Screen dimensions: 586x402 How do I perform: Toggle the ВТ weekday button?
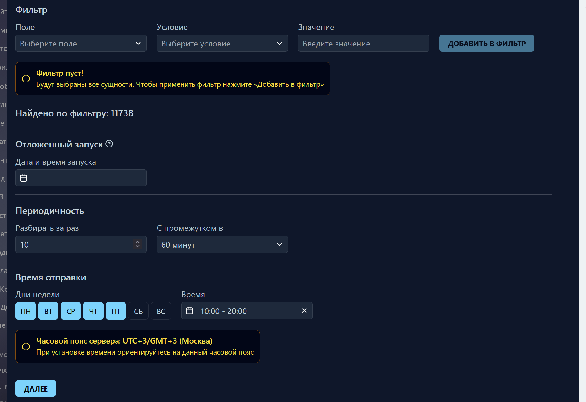click(48, 311)
